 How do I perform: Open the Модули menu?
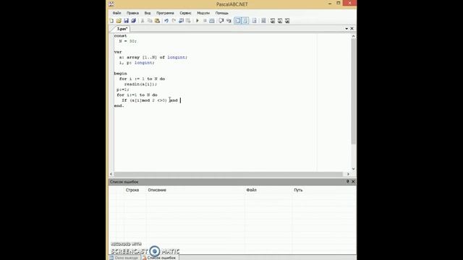[203, 13]
